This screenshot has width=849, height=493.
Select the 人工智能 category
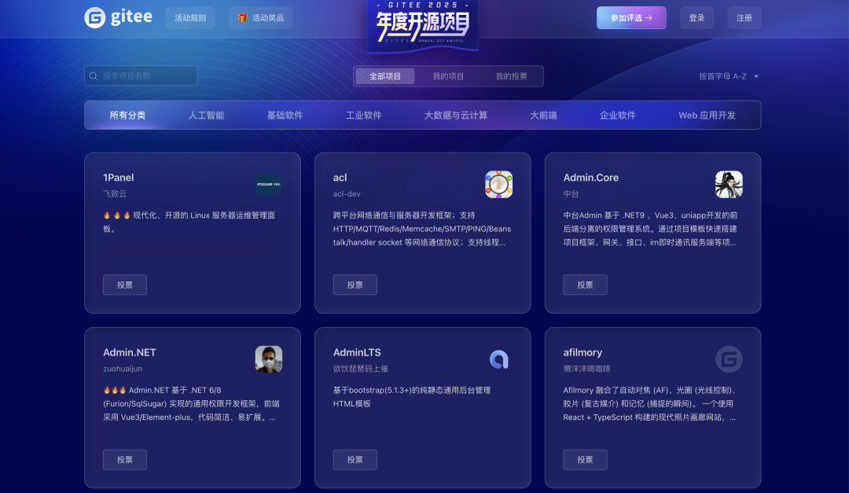[206, 116]
